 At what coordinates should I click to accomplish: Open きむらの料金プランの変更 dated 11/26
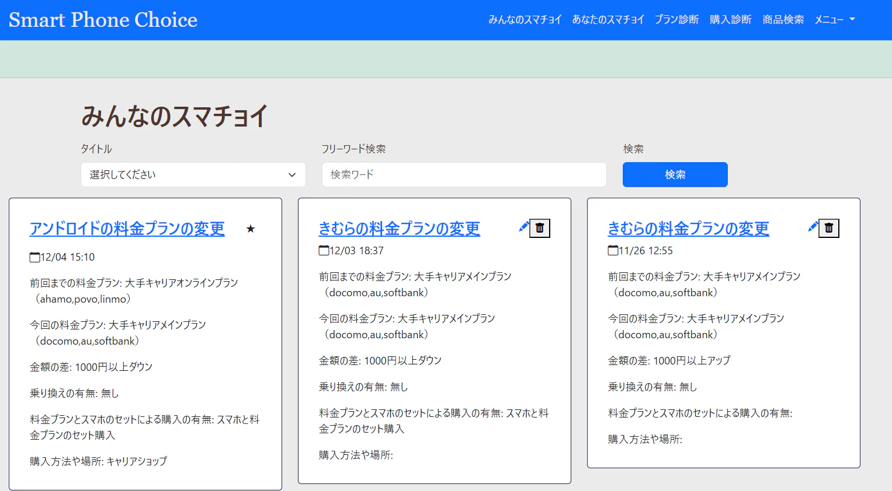(689, 229)
